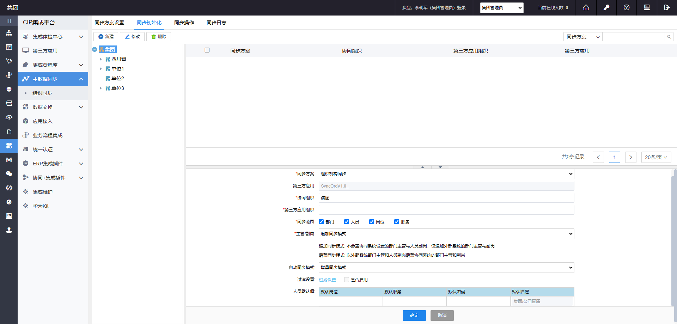Click the M icon in left sidebar
The height and width of the screenshot is (324, 677).
point(9,160)
